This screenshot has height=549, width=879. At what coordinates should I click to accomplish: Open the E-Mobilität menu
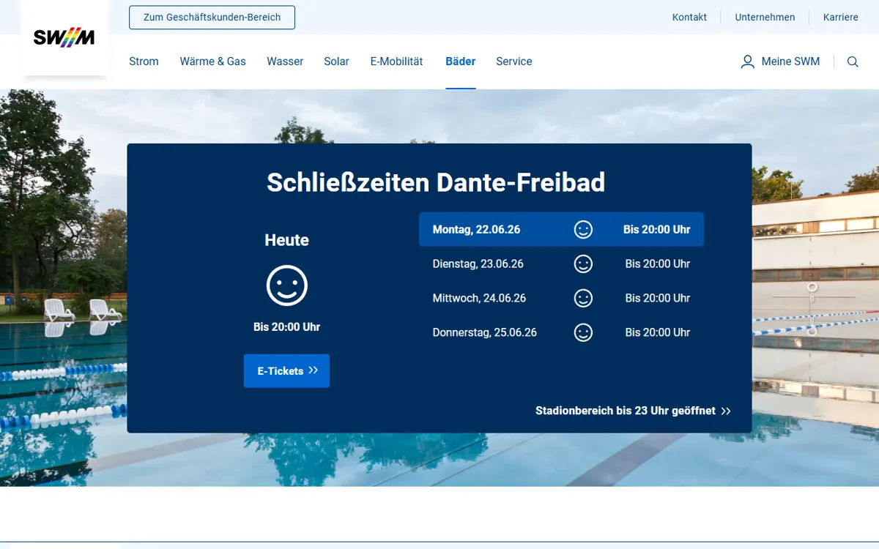point(396,61)
